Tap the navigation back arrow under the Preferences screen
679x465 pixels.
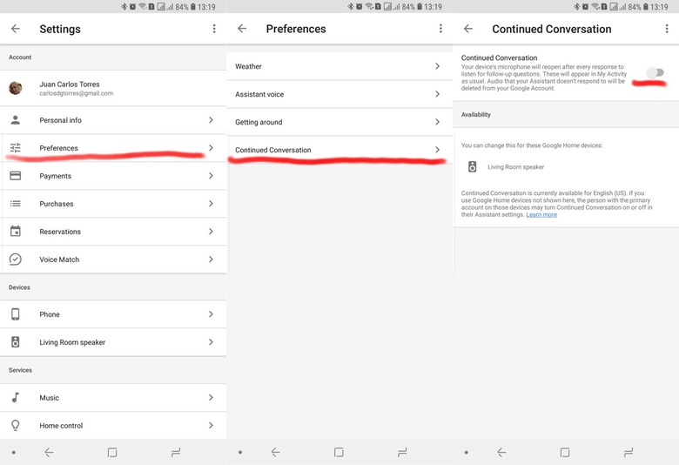(x=275, y=453)
